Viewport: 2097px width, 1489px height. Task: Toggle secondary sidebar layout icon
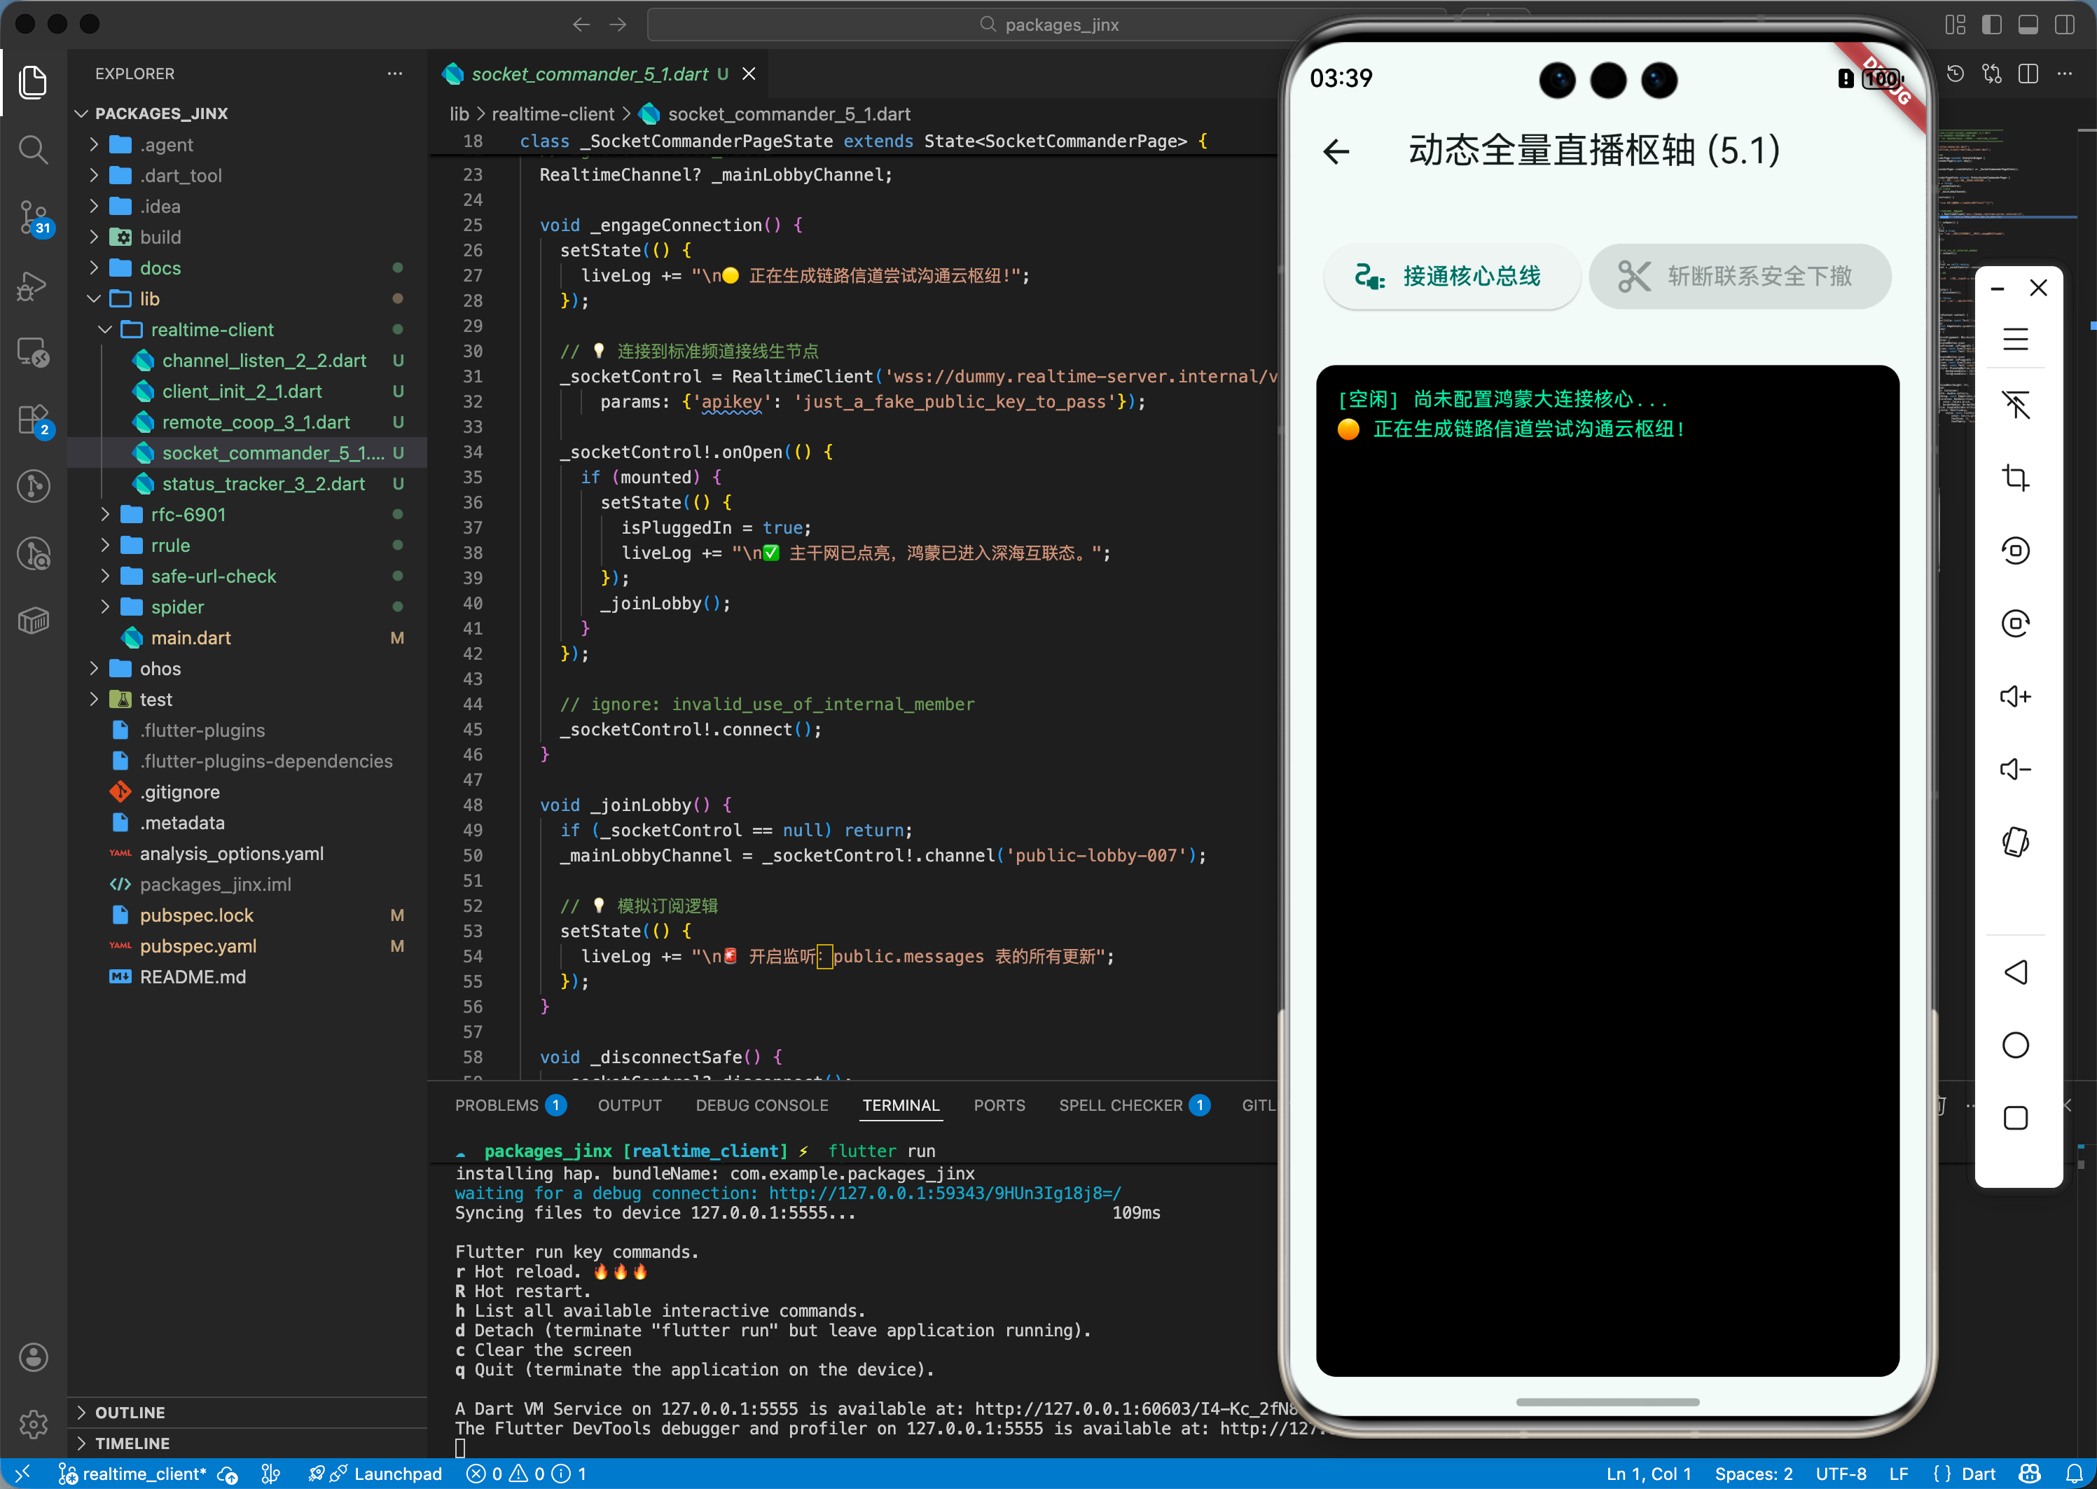point(2064,25)
